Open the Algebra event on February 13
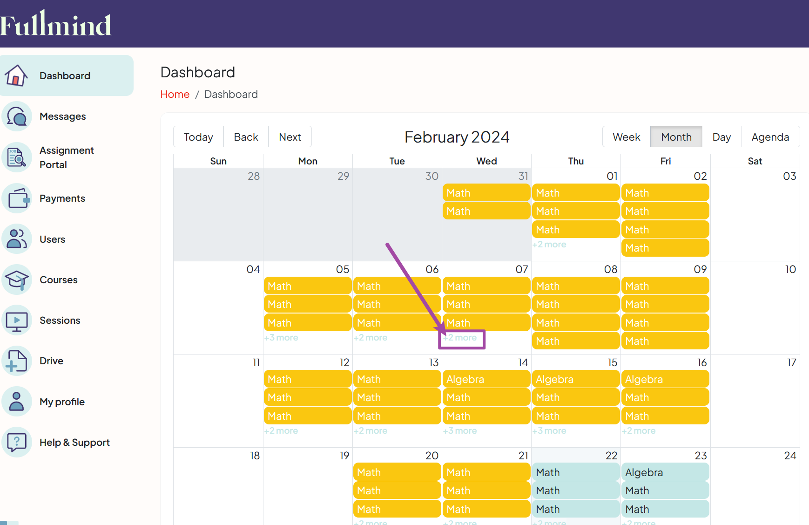809x525 pixels. (486, 379)
